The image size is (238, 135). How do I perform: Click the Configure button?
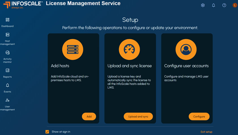199,116
